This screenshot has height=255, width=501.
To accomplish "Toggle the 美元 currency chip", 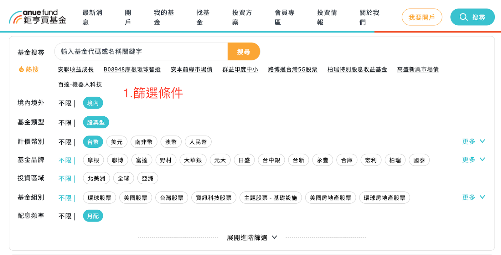I will (x=117, y=142).
